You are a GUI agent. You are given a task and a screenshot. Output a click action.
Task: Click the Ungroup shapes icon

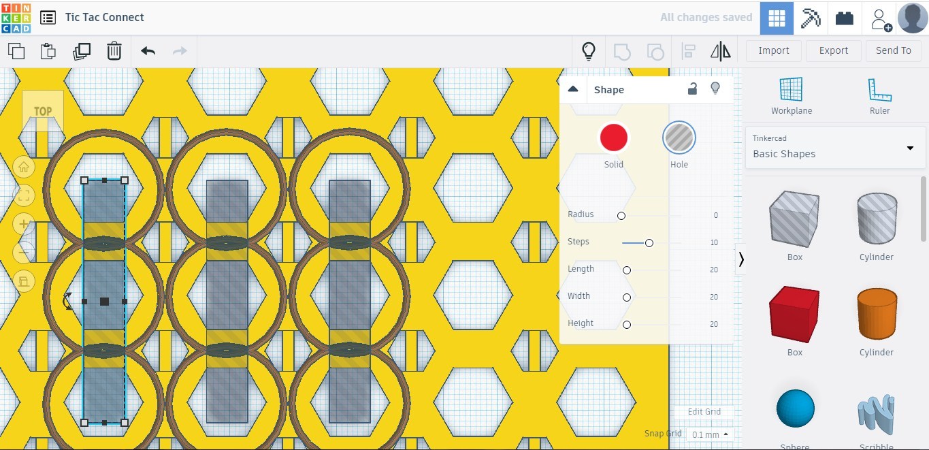click(655, 51)
